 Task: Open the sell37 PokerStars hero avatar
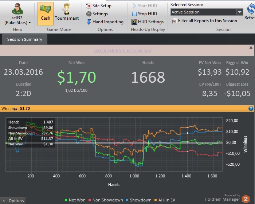tap(17, 9)
